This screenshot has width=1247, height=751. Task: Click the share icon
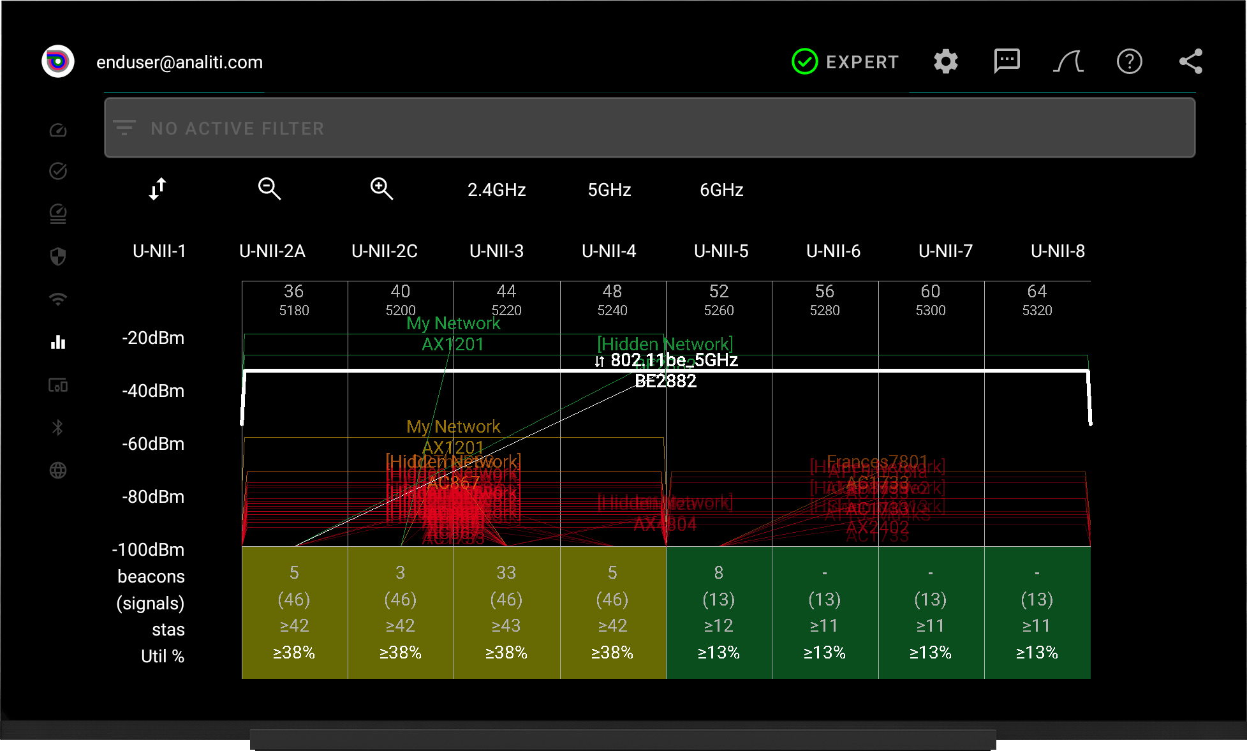click(1191, 62)
